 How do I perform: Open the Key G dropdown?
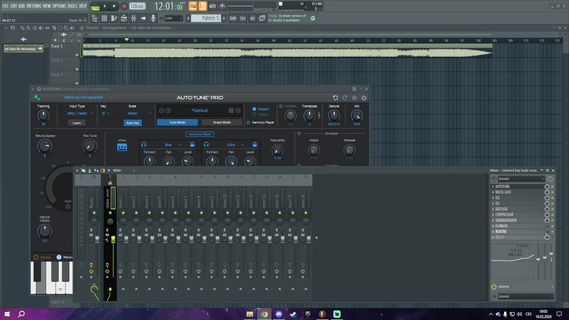point(106,113)
